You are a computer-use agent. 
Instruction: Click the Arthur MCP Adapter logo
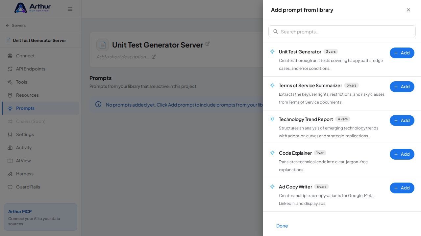(33, 8)
